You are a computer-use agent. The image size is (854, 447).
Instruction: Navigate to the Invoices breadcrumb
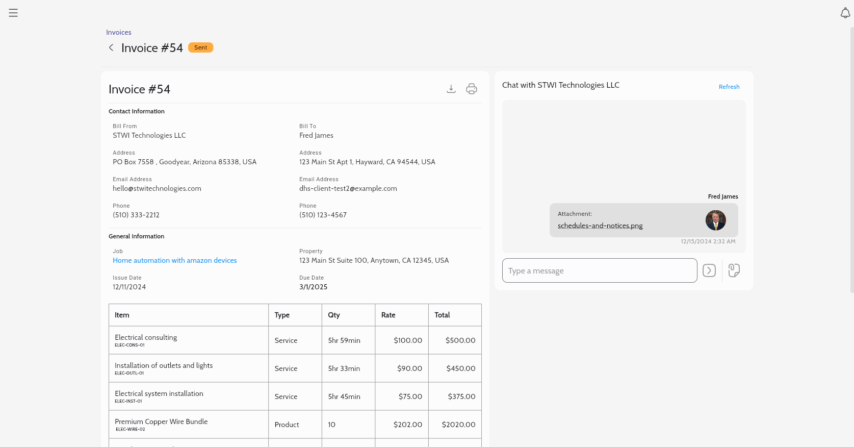click(x=119, y=32)
